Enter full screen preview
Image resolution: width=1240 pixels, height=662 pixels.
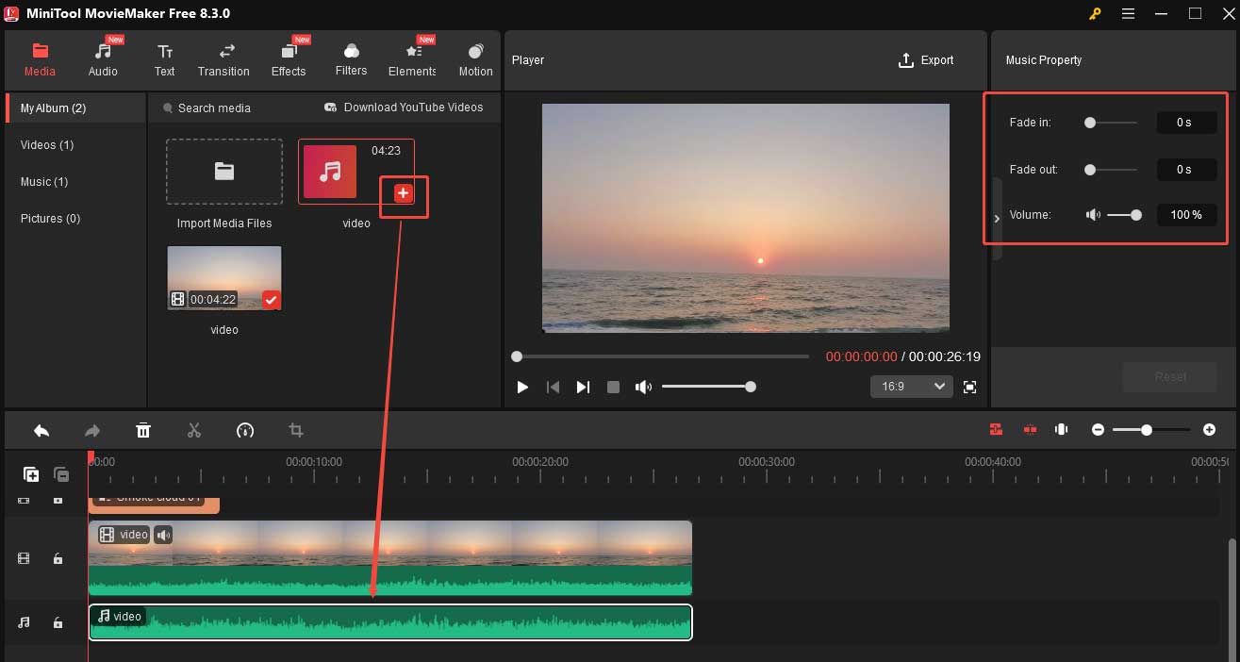[969, 388]
